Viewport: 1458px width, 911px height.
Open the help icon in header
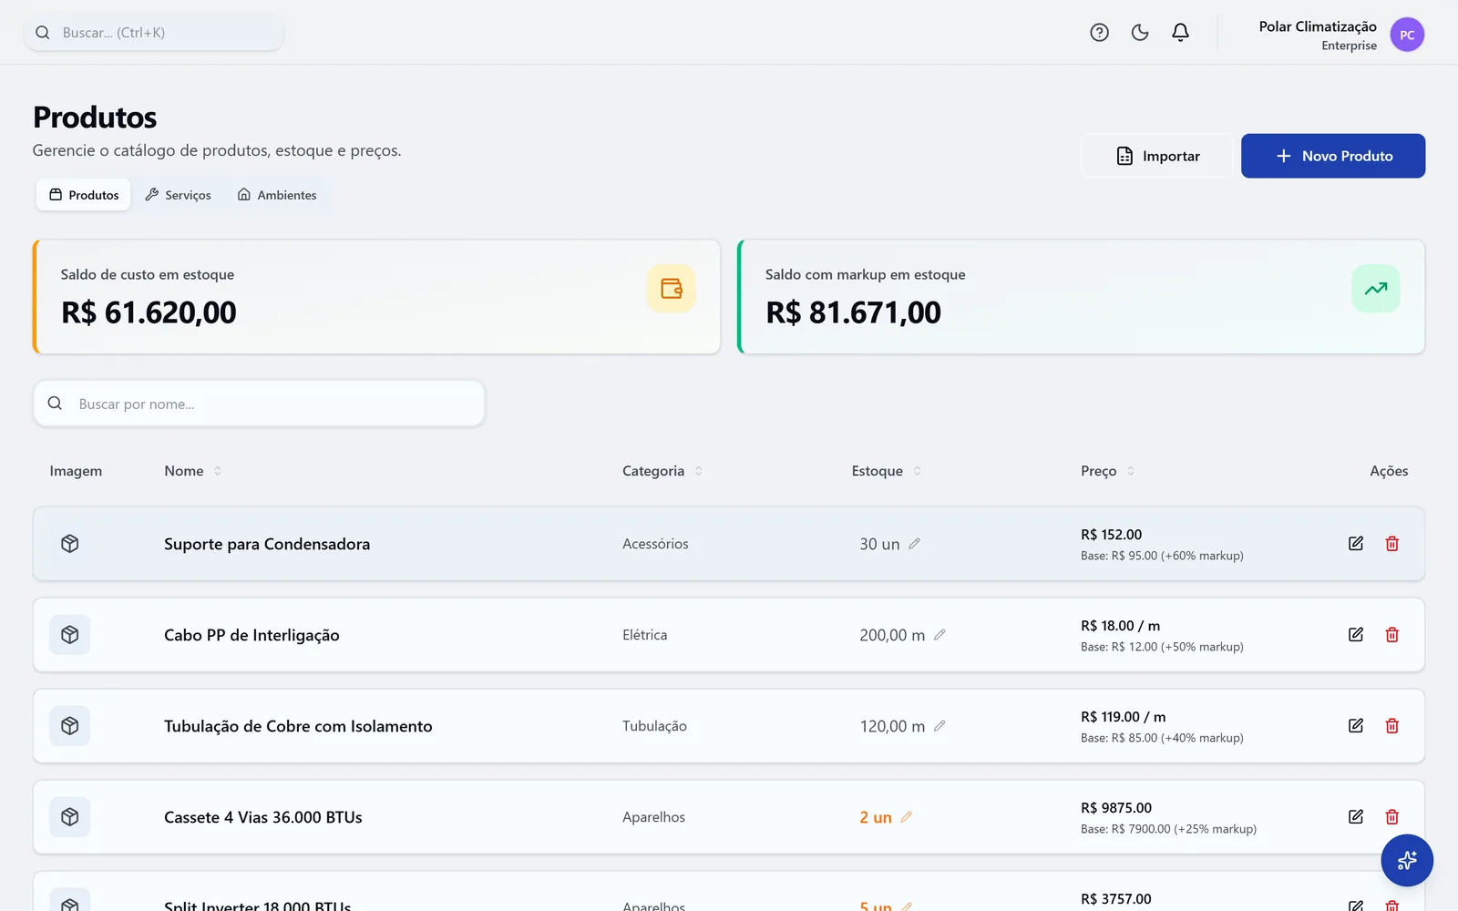click(x=1099, y=33)
